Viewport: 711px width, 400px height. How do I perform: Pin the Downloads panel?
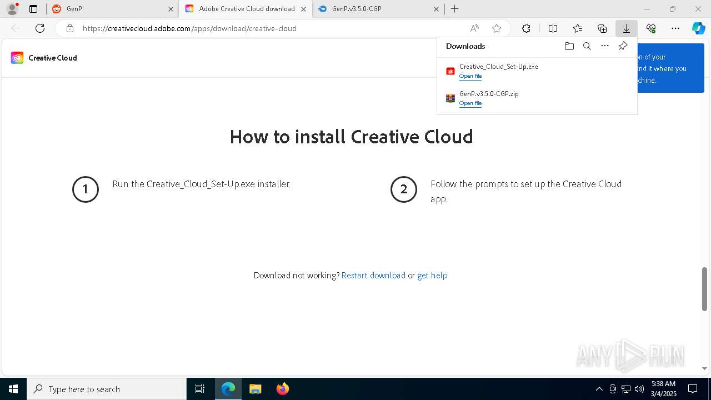[x=623, y=46]
